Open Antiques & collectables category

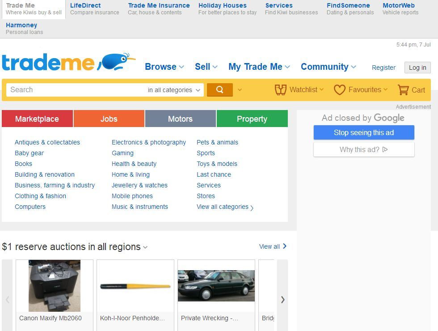(x=47, y=142)
